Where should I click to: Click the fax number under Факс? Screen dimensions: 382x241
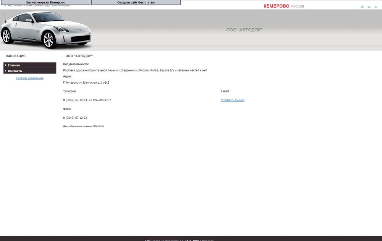[x=75, y=118]
